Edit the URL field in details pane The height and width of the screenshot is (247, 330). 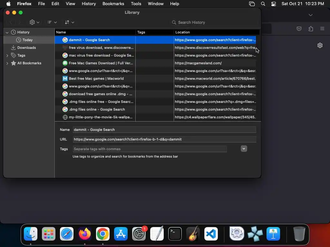(164, 139)
